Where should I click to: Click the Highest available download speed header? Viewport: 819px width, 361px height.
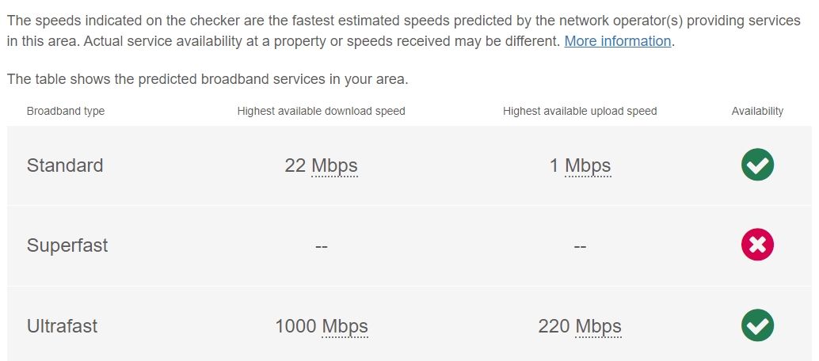click(x=321, y=112)
